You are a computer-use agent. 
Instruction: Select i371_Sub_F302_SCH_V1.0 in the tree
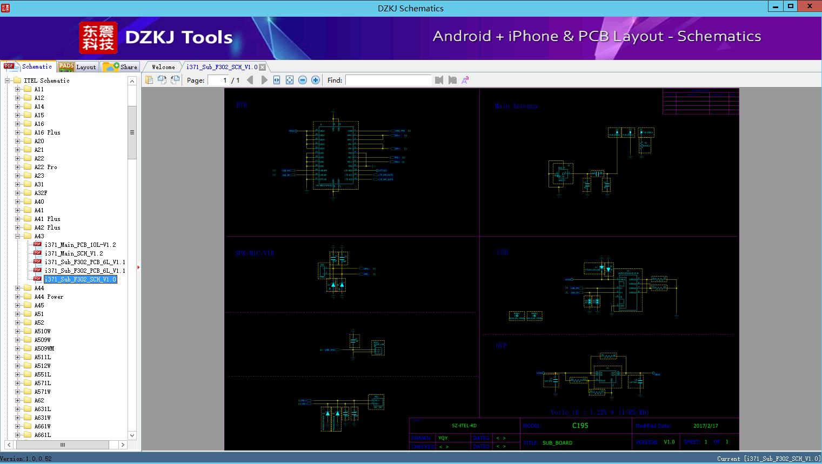[80, 279]
